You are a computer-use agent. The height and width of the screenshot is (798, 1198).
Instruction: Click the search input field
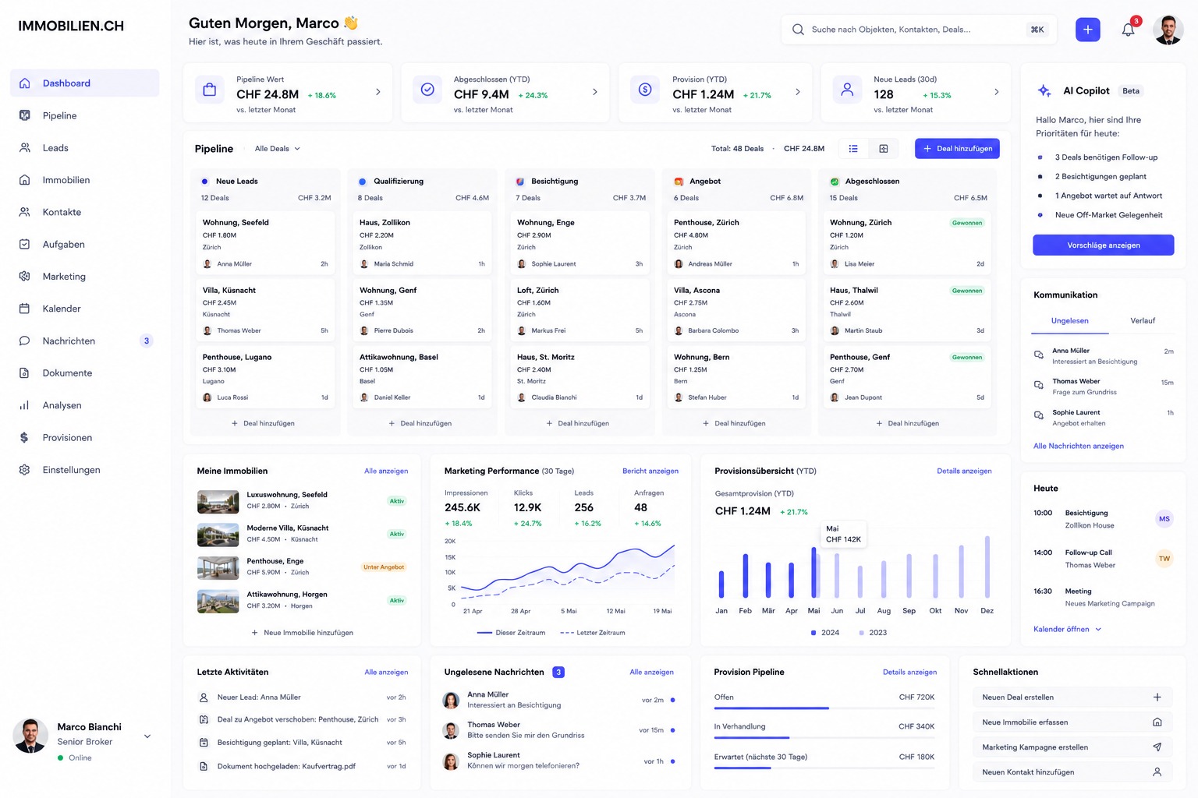918,30
